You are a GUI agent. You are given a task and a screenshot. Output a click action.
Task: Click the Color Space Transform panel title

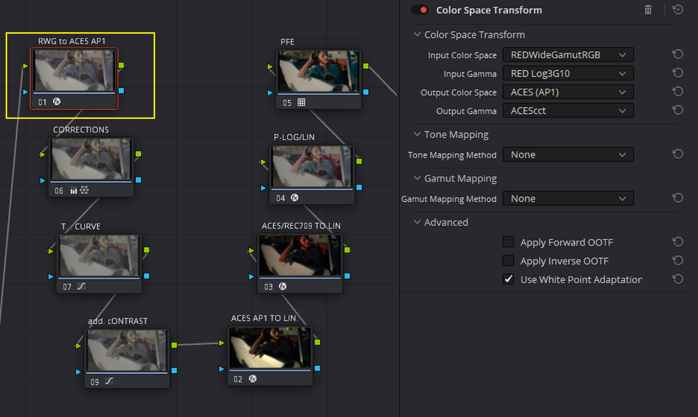[x=489, y=10]
